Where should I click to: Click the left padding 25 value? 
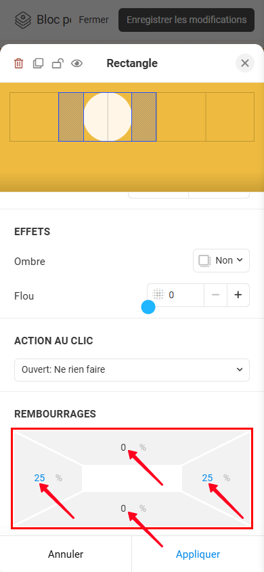click(39, 478)
